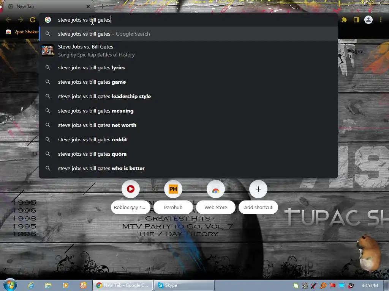Click the Add shortcut plus icon
This screenshot has height=291, width=389.
tap(258, 189)
